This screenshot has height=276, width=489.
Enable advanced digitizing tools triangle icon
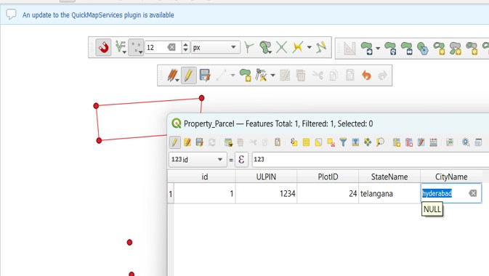pyautogui.click(x=349, y=49)
